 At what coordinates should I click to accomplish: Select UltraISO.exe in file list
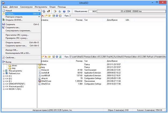click(x=46, y=81)
